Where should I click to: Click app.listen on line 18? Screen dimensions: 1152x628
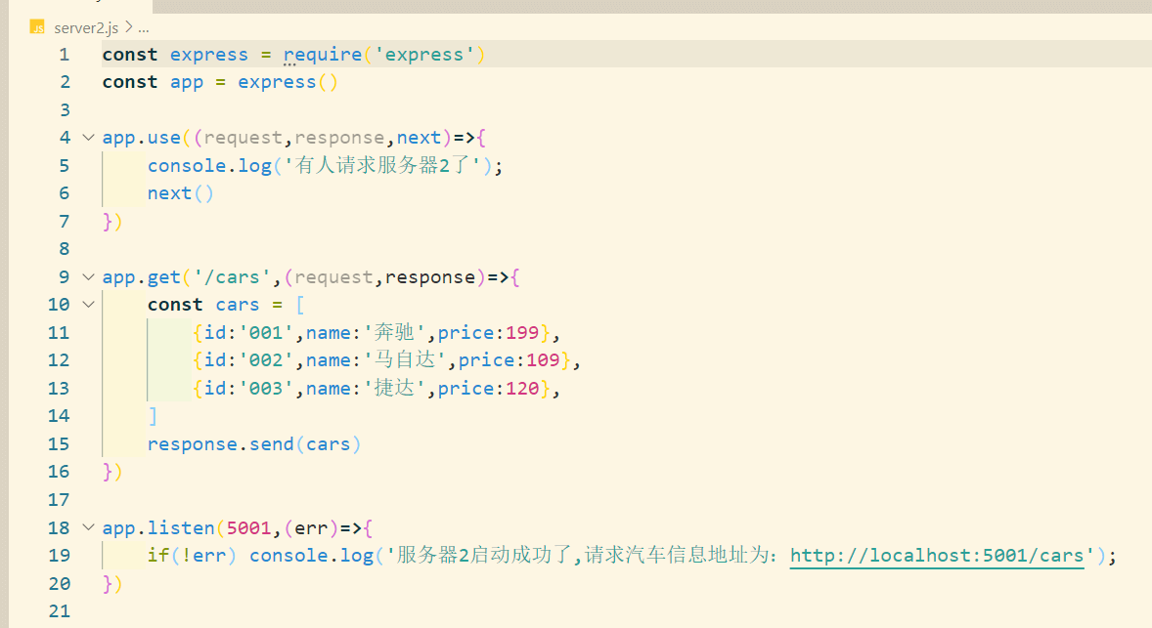point(158,527)
